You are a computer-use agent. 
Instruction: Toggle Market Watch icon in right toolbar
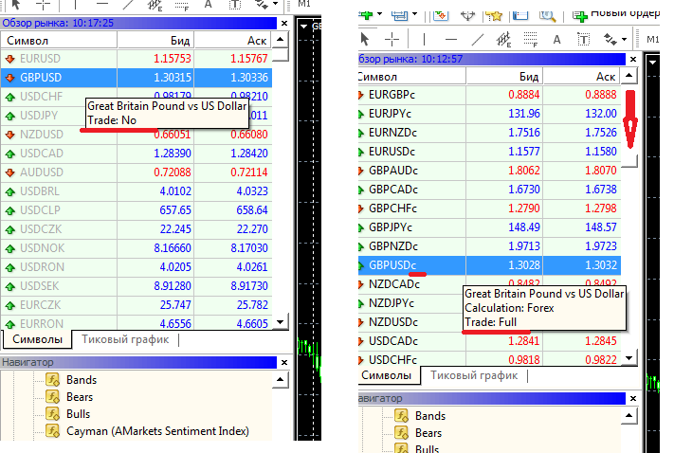pos(441,15)
